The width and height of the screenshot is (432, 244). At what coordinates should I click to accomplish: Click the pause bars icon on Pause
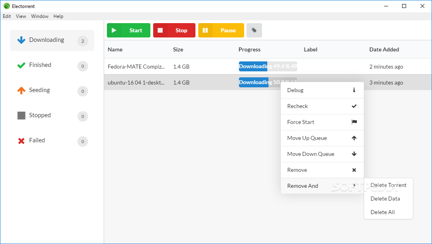pyautogui.click(x=205, y=30)
